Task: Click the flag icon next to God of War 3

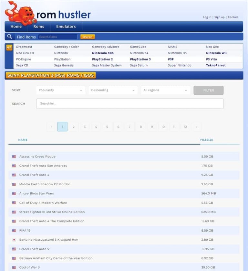Action: click(14, 267)
